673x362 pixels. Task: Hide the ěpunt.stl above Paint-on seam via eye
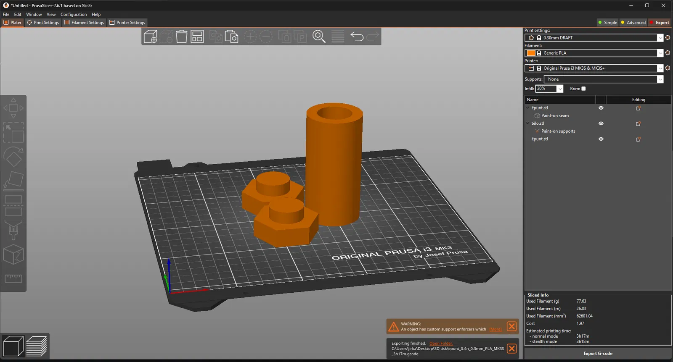coord(601,108)
